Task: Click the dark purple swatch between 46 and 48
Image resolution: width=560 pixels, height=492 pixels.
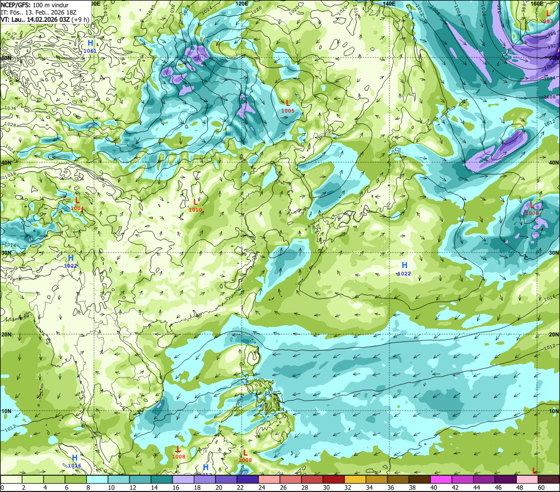Action: [x=505, y=480]
